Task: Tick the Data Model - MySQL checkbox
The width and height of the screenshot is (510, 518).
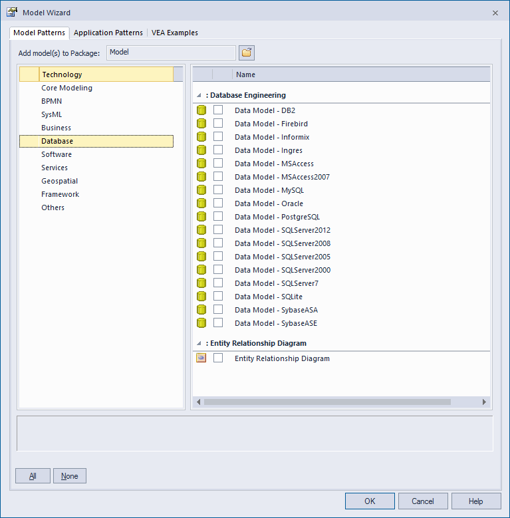Action: [x=218, y=190]
